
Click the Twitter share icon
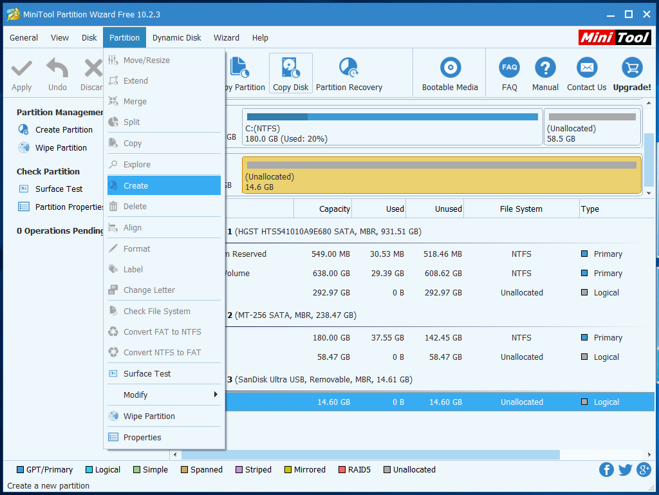pyautogui.click(x=625, y=469)
